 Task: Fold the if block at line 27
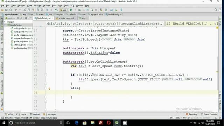tap(46, 75)
